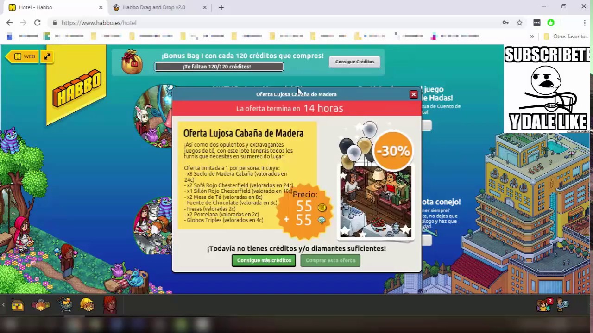Viewport: 593px width, 333px height.
Task: Click the diamond price icon
Action: [x=322, y=221]
